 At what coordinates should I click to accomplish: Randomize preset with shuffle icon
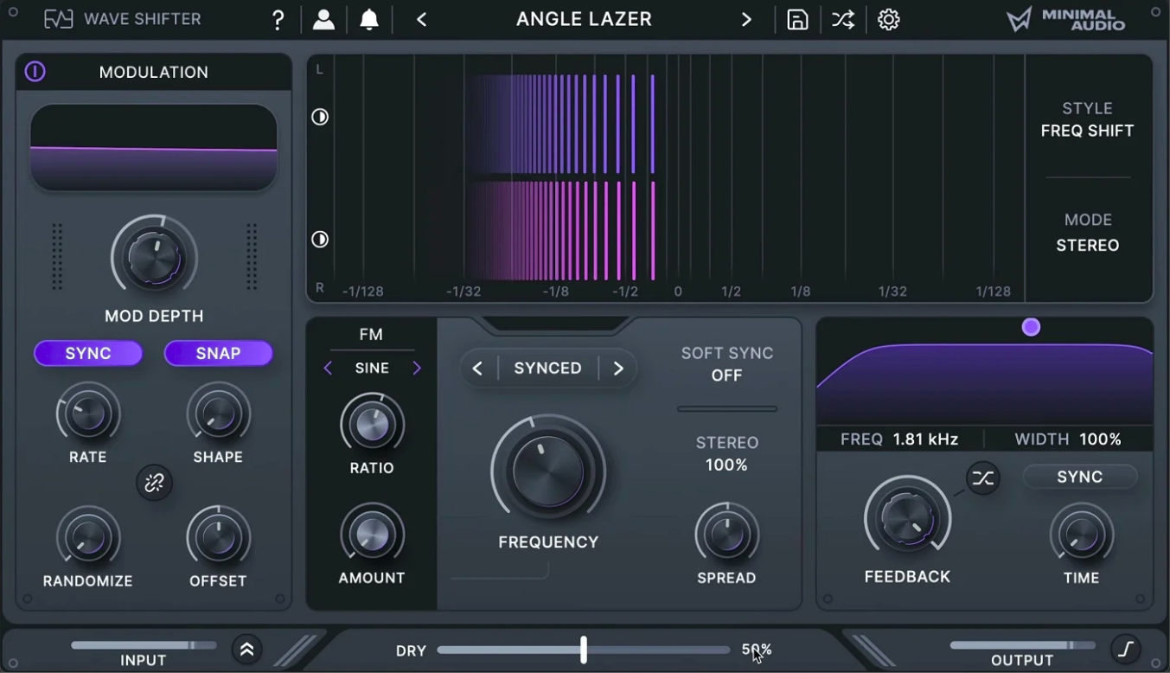(x=843, y=20)
